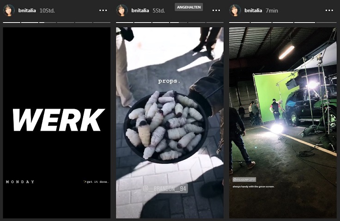Click the 7min timestamp
Image resolution: width=340 pixels, height=221 pixels.
click(272, 11)
